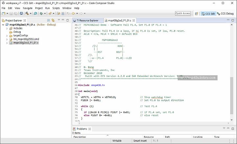Image resolution: width=237 pixels, height=144 pixels.
Task: Click the block selection mode icon
Action: (63, 14)
